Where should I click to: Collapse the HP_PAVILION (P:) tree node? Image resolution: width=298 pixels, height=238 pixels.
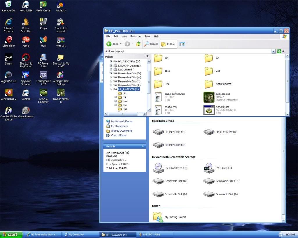tap(111, 90)
